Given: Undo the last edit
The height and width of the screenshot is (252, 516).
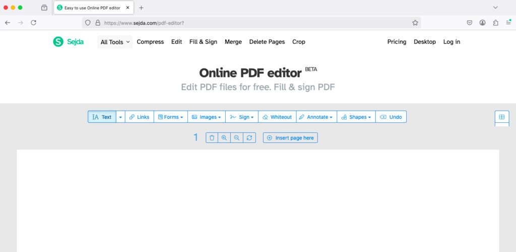Looking at the screenshot, I should pos(391,117).
